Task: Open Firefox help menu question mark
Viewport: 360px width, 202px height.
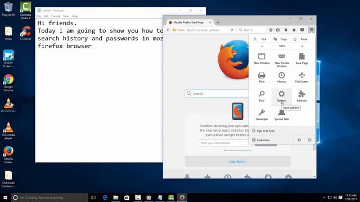Action: tap(299, 140)
